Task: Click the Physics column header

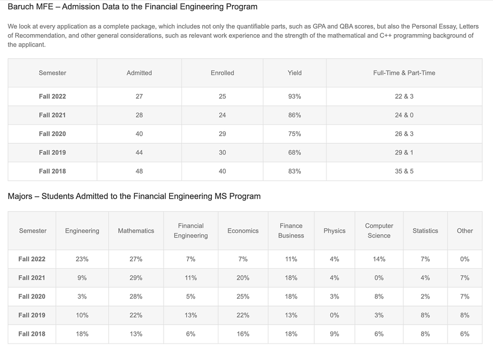Action: point(335,231)
